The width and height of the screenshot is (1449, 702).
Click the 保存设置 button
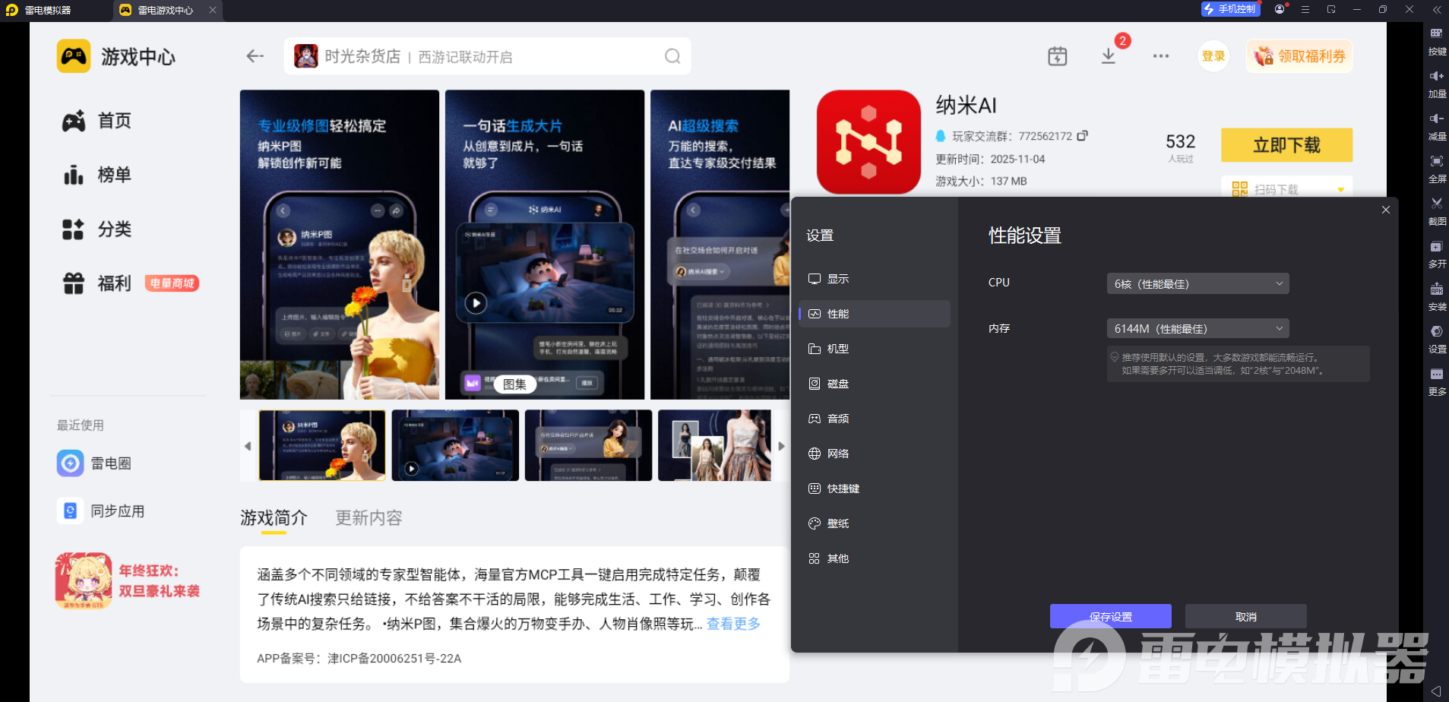(1110, 616)
